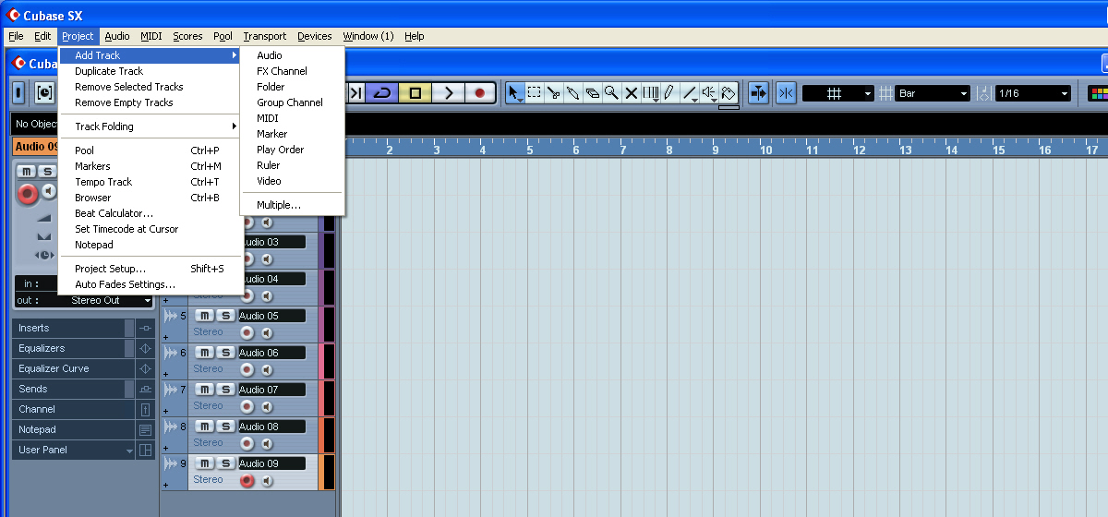
Task: Open the color palette selector icon
Action: point(1099,93)
